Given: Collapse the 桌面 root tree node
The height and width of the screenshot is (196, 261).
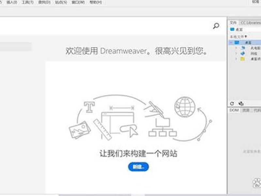Looking at the screenshot, I should click(x=231, y=42).
